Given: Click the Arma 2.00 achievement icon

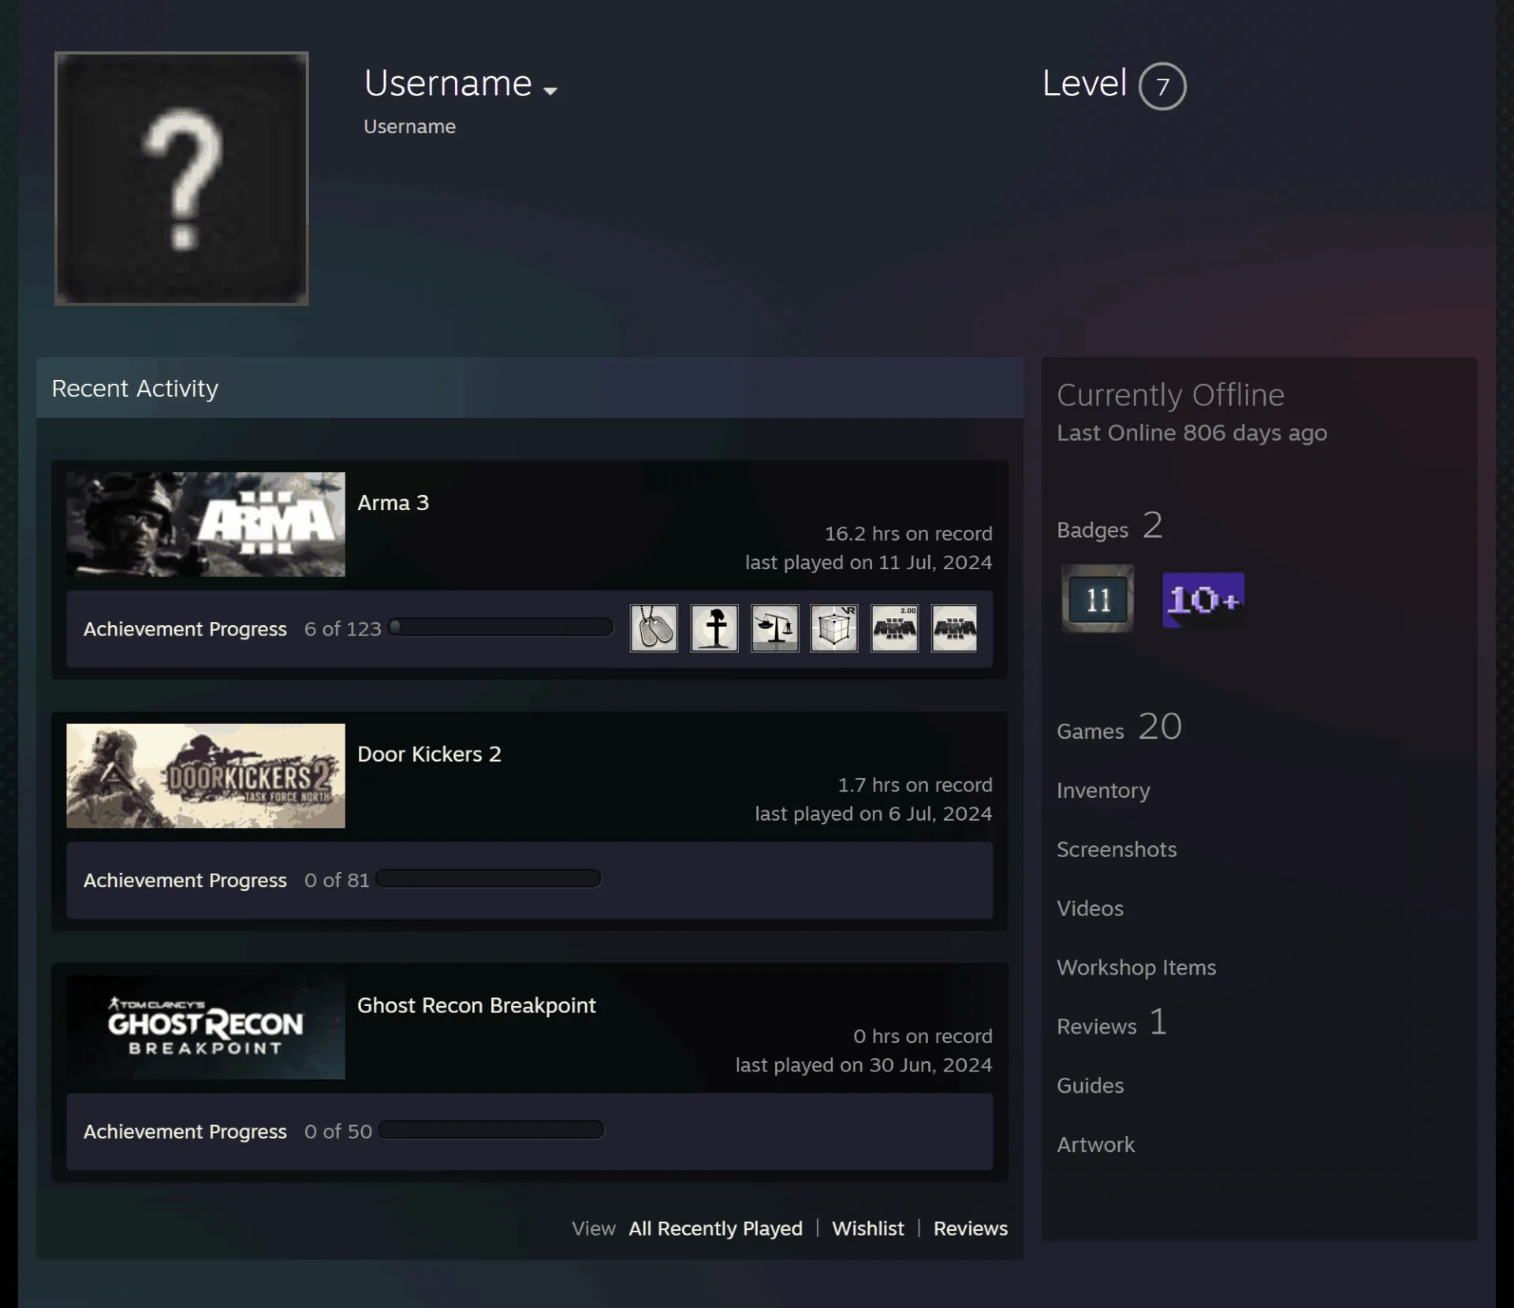Looking at the screenshot, I should [894, 628].
